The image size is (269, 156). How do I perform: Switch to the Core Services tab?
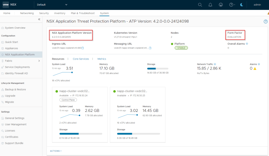pos(81,59)
